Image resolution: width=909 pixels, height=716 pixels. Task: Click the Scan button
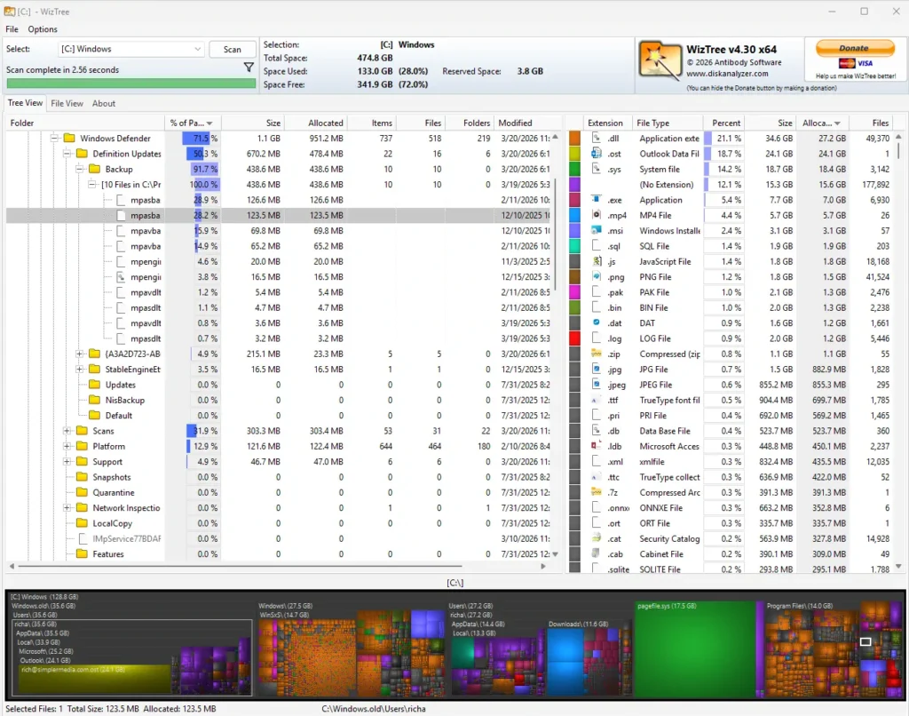pos(232,49)
